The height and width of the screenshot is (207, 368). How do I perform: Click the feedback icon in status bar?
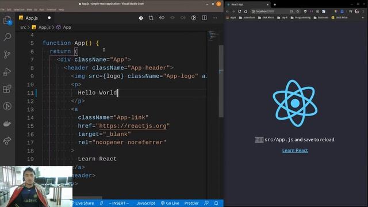[206, 203]
